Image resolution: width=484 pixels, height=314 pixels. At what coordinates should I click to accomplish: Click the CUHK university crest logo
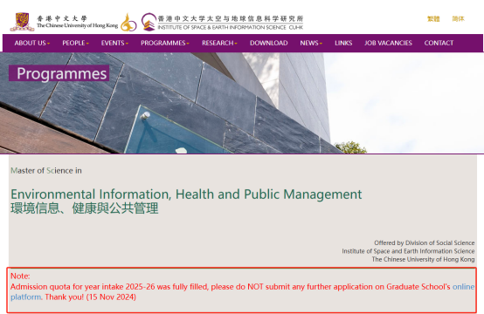[x=22, y=22]
